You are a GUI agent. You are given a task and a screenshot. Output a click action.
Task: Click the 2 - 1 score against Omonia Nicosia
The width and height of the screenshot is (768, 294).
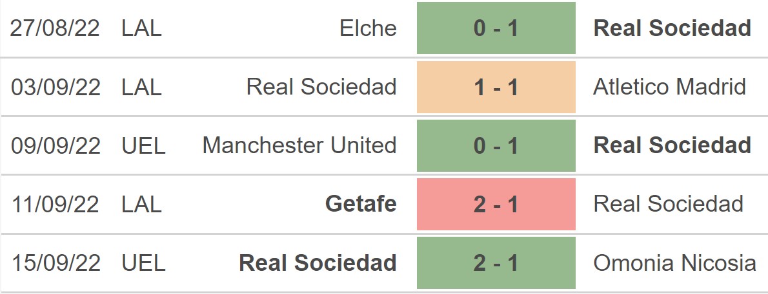[x=496, y=262]
